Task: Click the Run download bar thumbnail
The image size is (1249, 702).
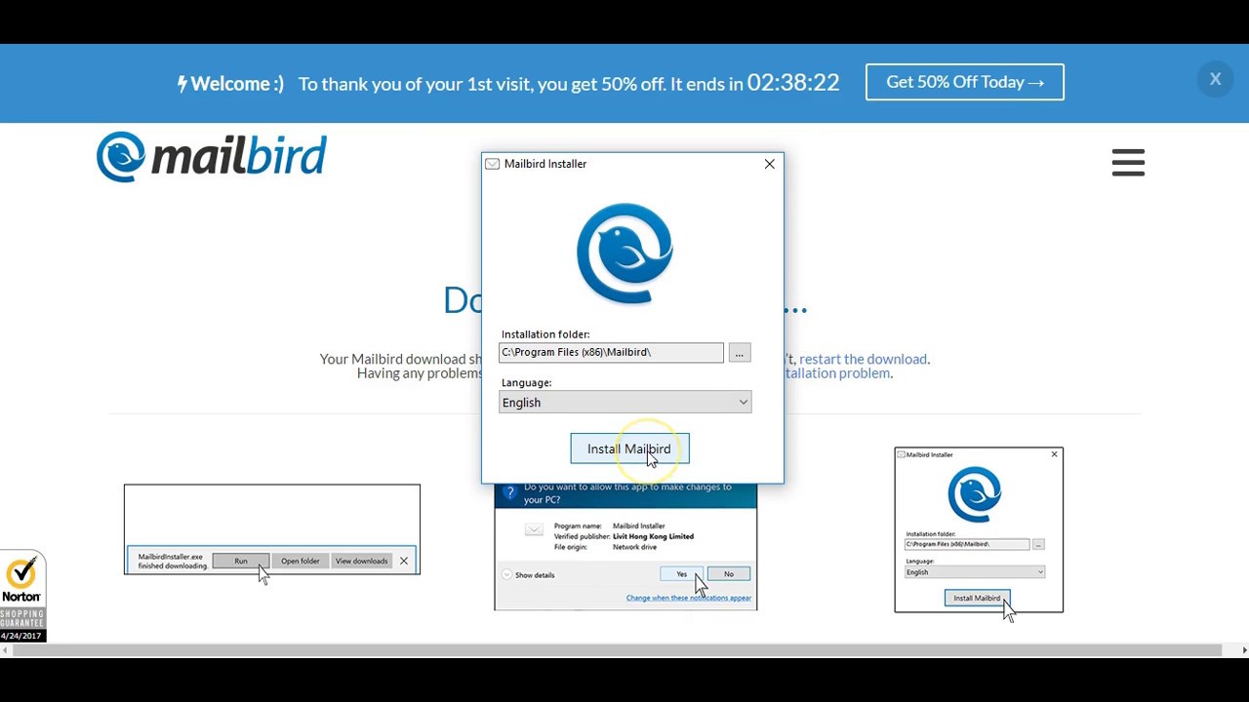Action: pyautogui.click(x=272, y=529)
